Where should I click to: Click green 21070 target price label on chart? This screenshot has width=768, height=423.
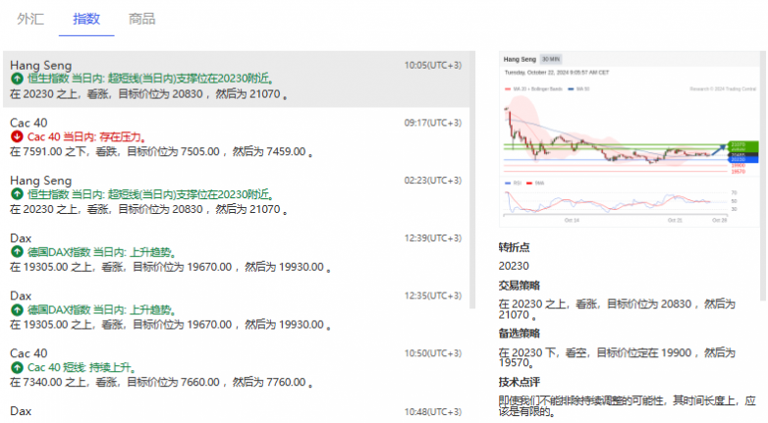point(739,144)
